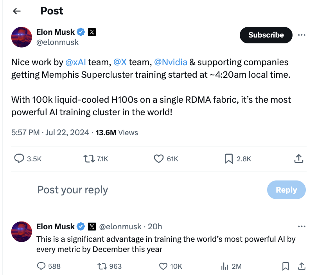
Task: Click reply icon on the second post
Action: pos(41,266)
